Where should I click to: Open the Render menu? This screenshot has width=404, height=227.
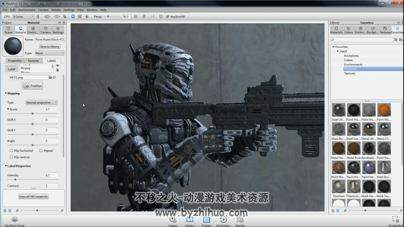(56, 10)
